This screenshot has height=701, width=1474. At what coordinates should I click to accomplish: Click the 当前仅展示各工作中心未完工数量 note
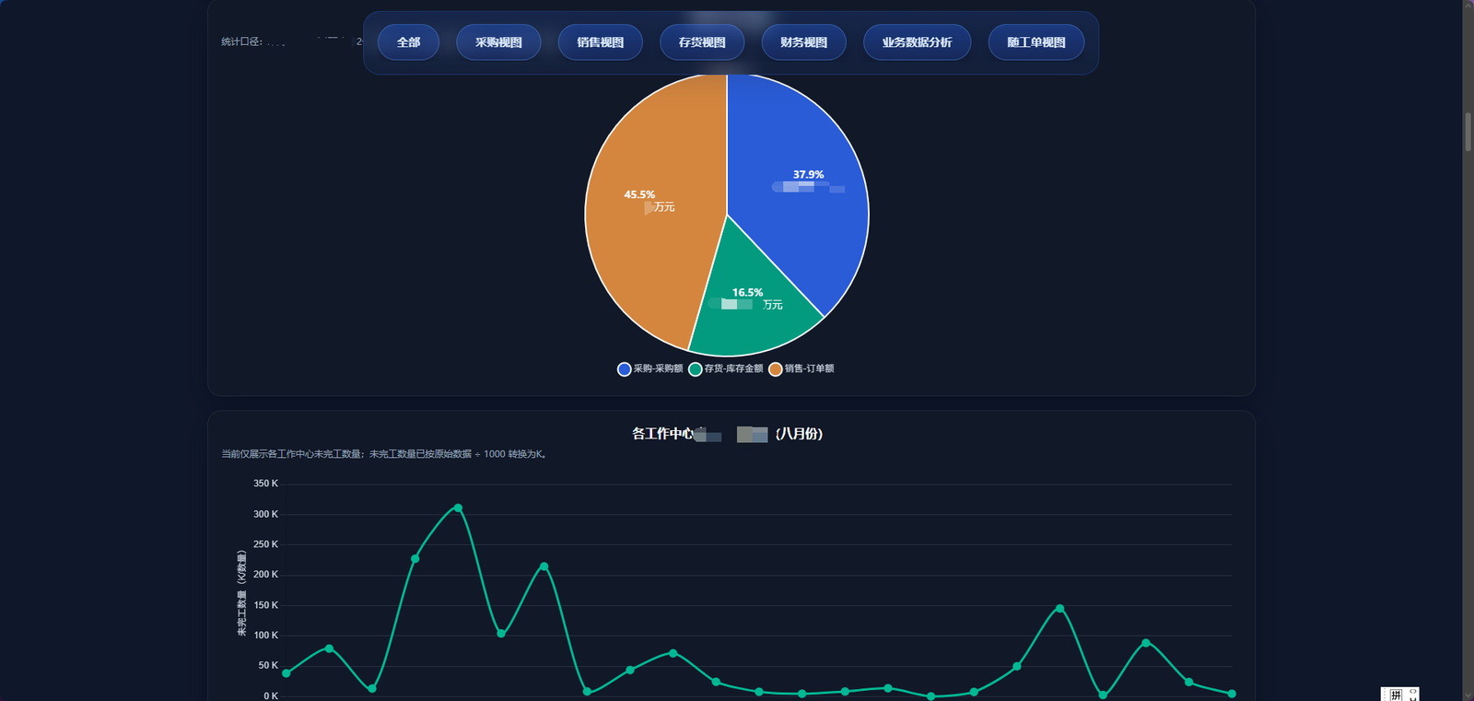point(385,454)
